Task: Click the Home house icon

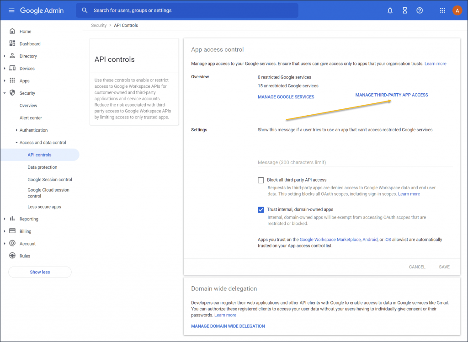Action: pyautogui.click(x=12, y=31)
